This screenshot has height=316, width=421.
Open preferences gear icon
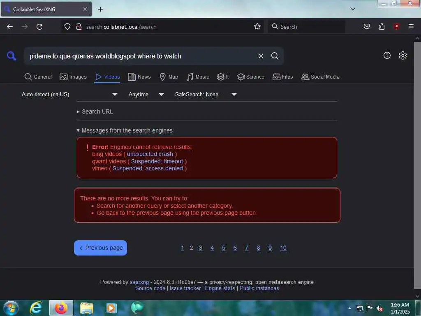pos(402,56)
